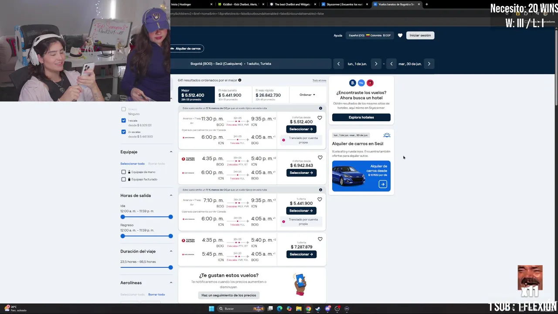Click Seleccionar for the $5.441.900 flight
The height and width of the screenshot is (314, 558).
point(301,211)
